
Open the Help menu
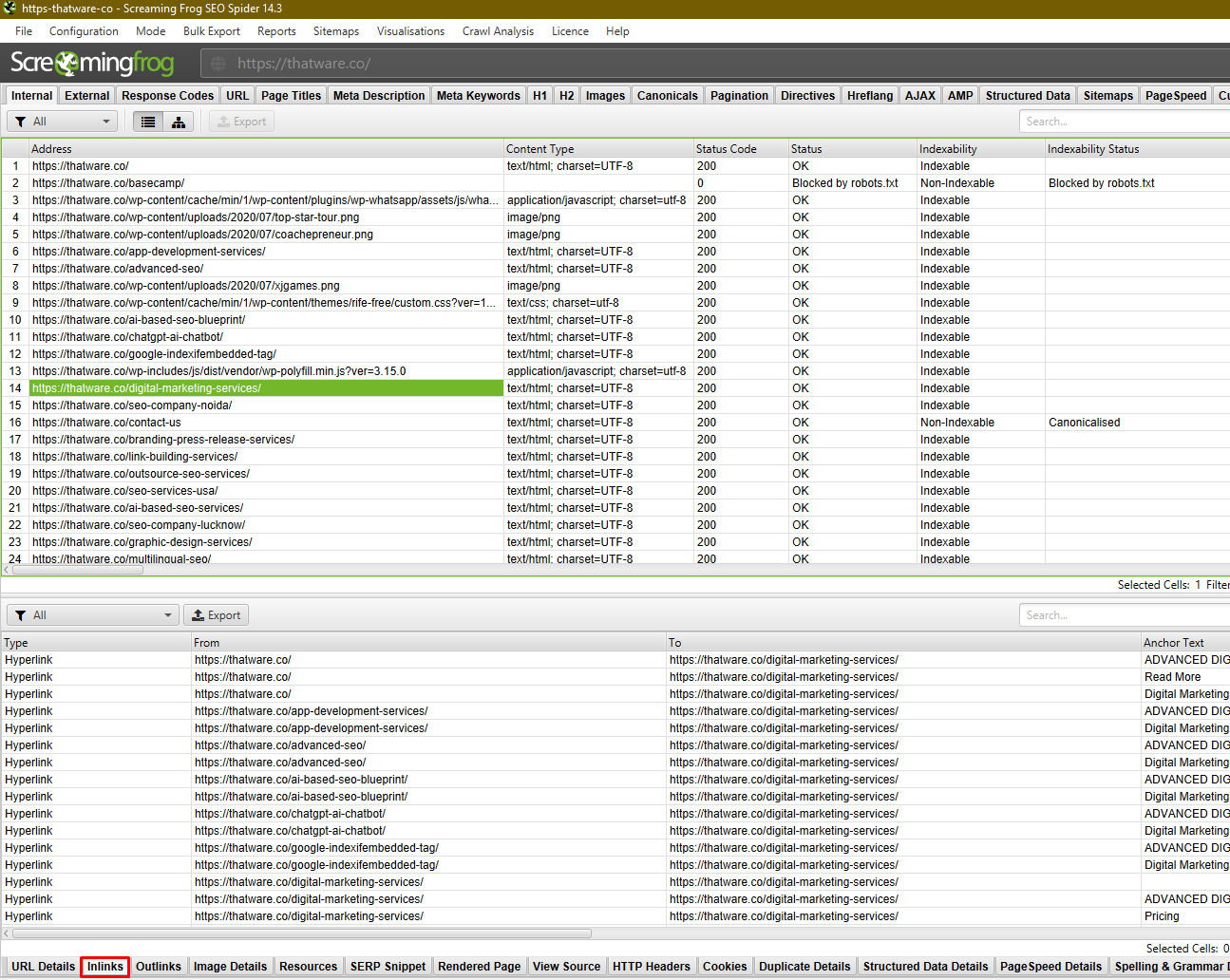[617, 31]
